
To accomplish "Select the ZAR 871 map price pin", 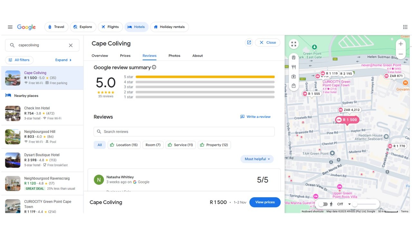I will point(393,76).
